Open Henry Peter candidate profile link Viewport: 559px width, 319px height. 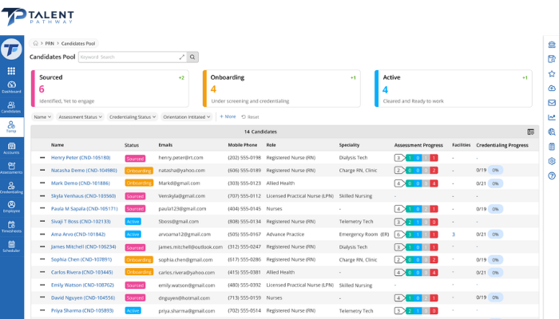pyautogui.click(x=81, y=157)
